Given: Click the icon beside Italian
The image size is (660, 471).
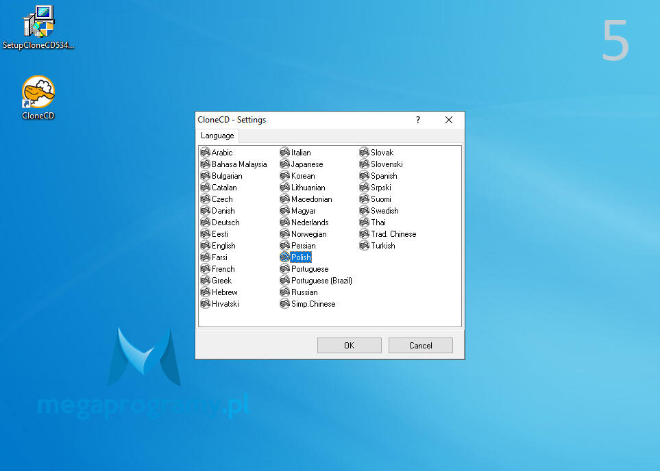Looking at the screenshot, I should tap(285, 152).
